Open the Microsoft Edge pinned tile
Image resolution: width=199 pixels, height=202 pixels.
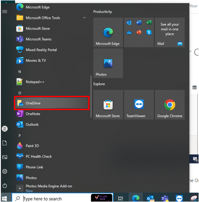click(108, 32)
